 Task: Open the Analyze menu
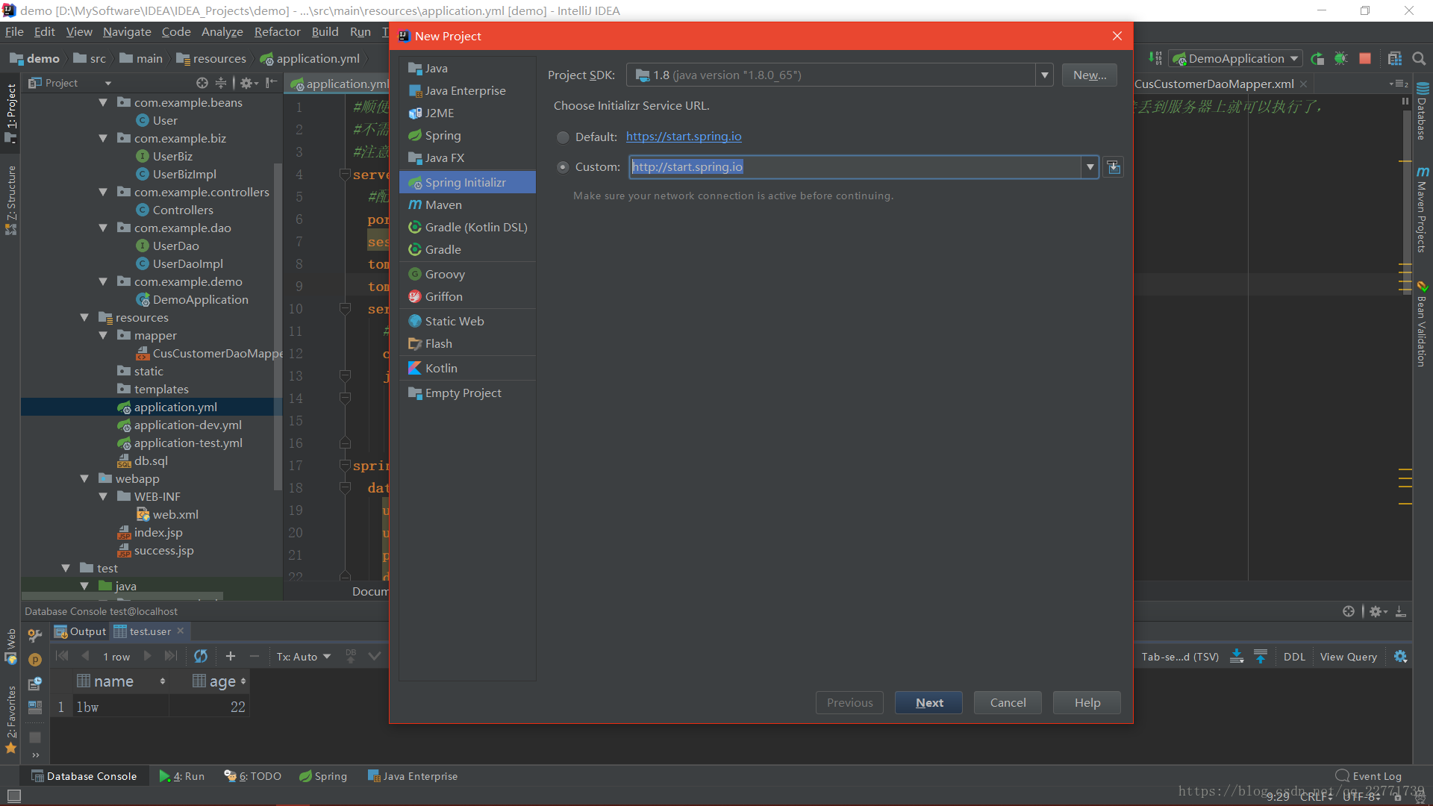(x=222, y=31)
